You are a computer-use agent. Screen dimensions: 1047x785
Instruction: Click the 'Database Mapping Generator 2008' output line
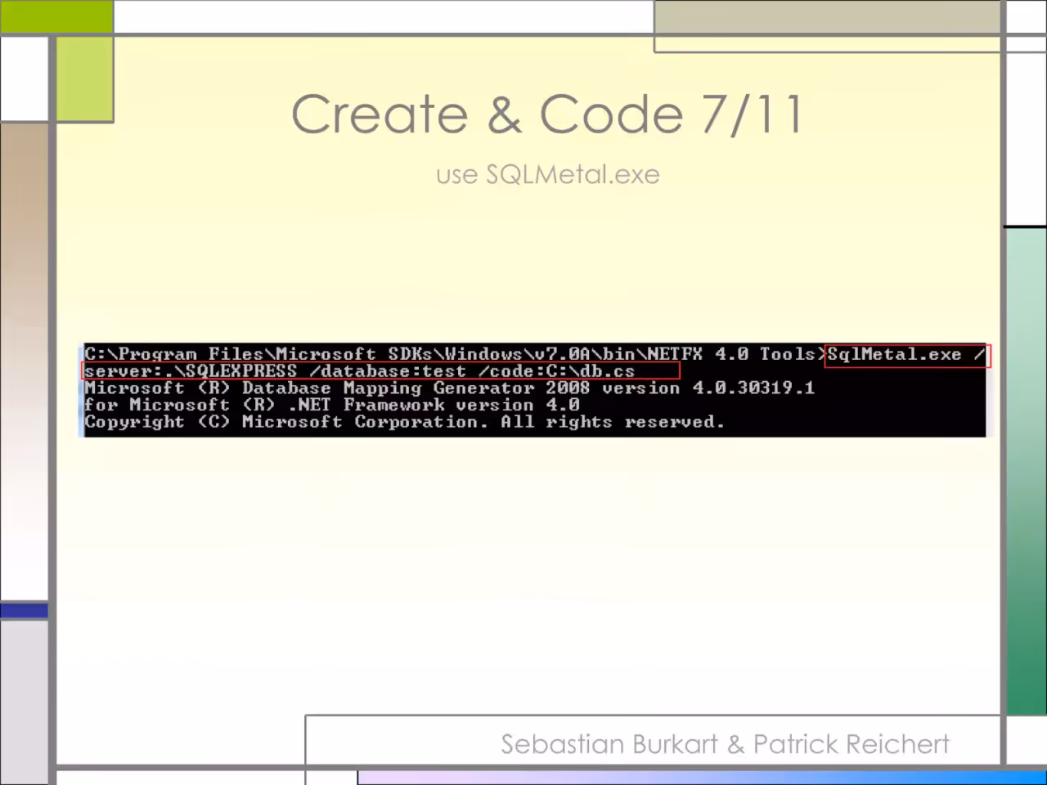(x=449, y=388)
